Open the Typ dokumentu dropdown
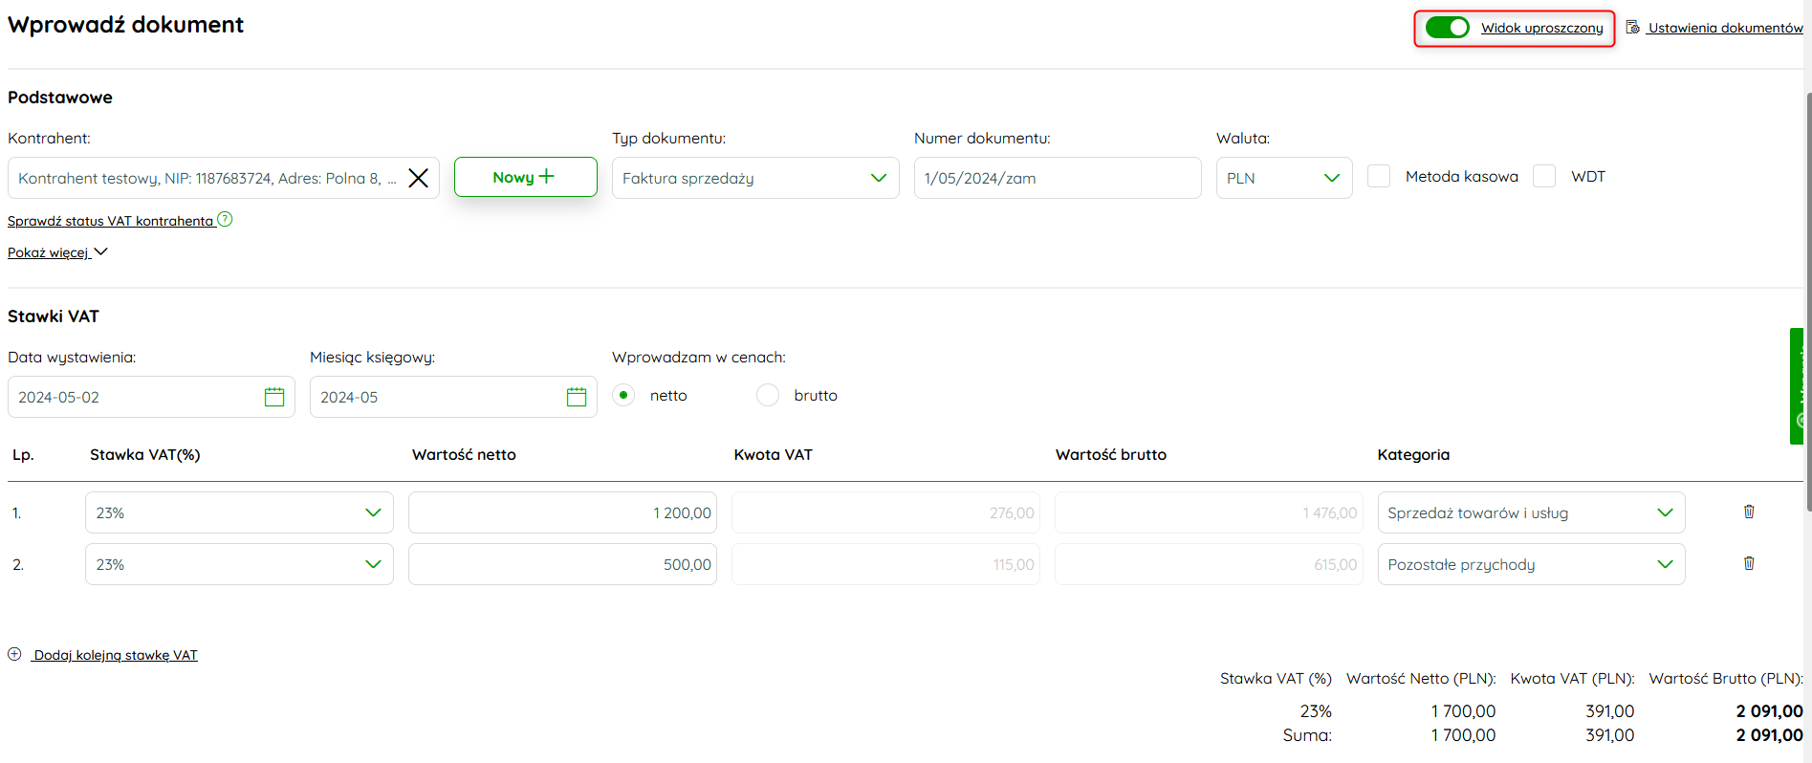This screenshot has height=763, width=1812. (x=755, y=178)
